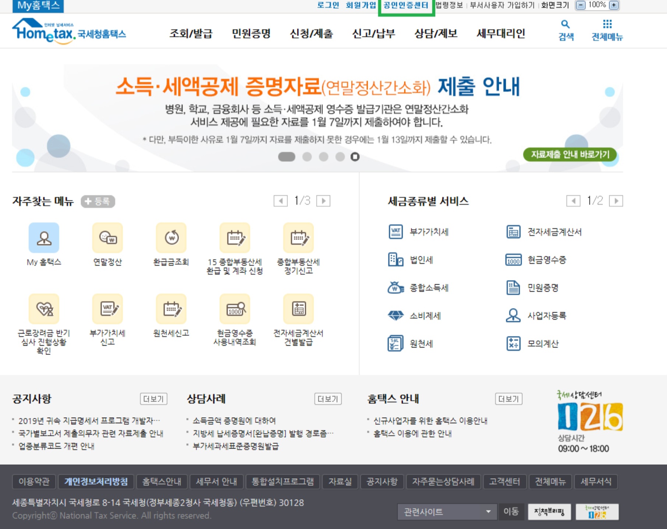Click 통합설치프로그램 in the footer

[283, 482]
